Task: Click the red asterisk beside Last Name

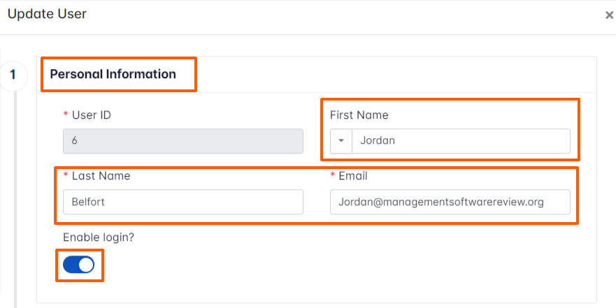Action: (x=66, y=176)
